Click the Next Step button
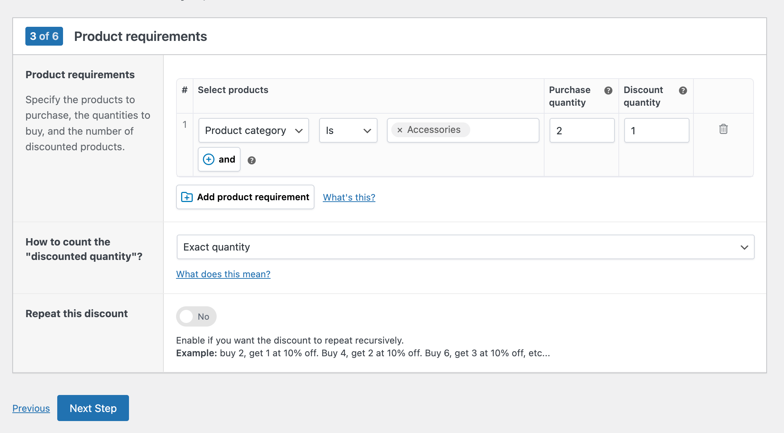The image size is (784, 433). (93, 408)
